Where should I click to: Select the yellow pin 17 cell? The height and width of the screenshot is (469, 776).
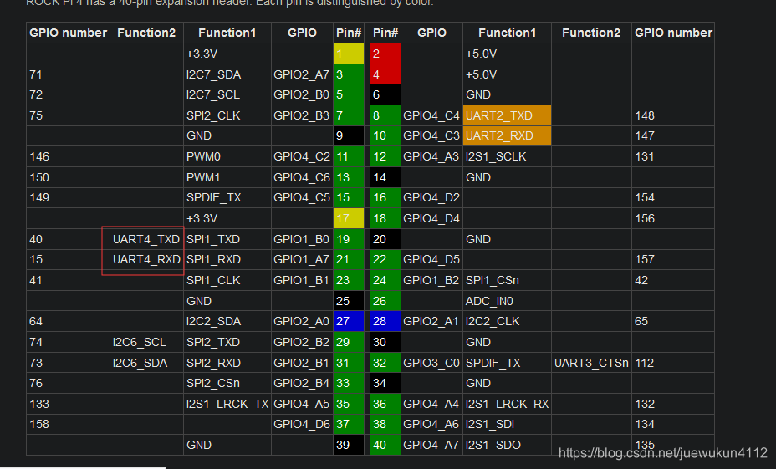coord(349,218)
